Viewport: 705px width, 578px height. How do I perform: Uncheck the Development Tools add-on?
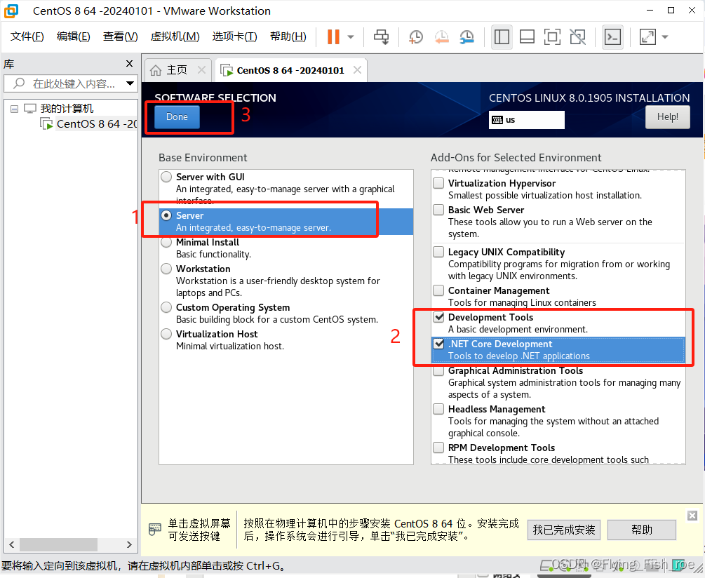(x=438, y=318)
